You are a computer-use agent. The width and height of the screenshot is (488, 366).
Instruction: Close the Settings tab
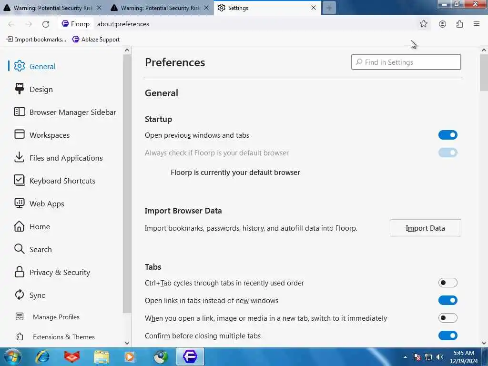314,8
